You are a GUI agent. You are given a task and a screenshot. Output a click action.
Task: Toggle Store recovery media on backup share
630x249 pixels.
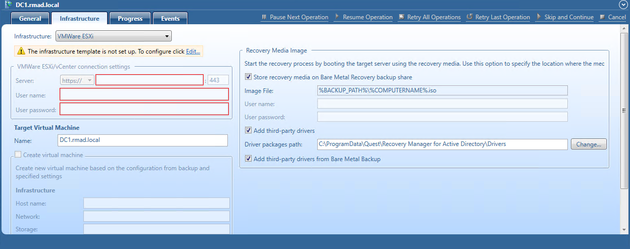click(x=248, y=77)
